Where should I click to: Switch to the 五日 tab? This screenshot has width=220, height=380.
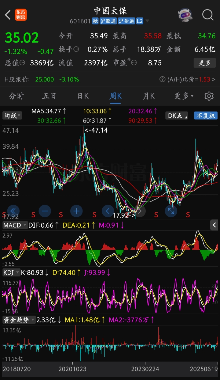point(49,96)
